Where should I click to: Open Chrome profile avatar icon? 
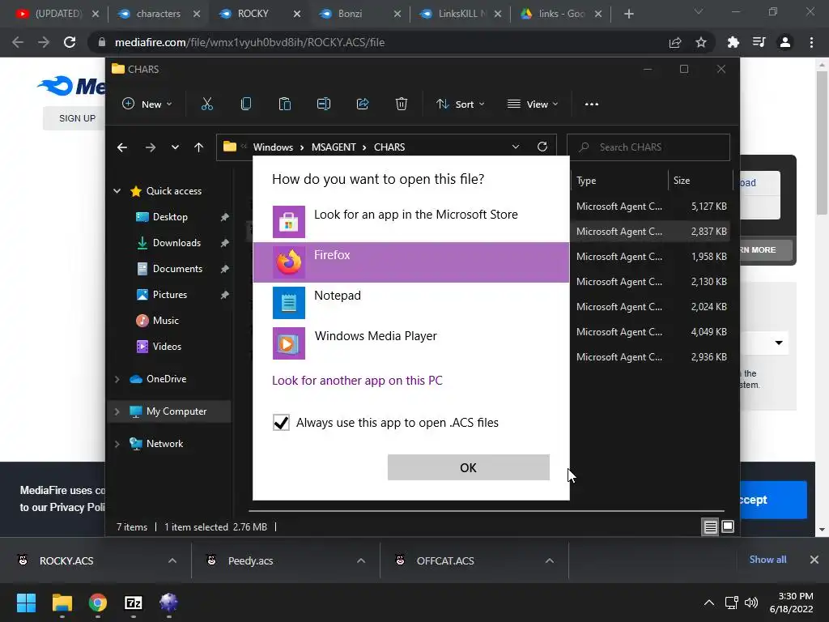coord(785,42)
